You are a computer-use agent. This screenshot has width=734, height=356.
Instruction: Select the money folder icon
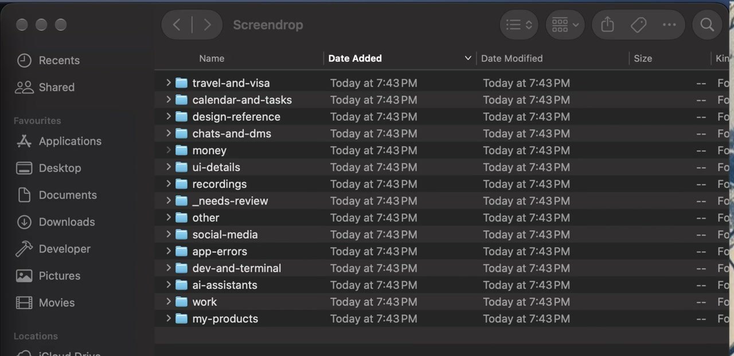coord(181,151)
